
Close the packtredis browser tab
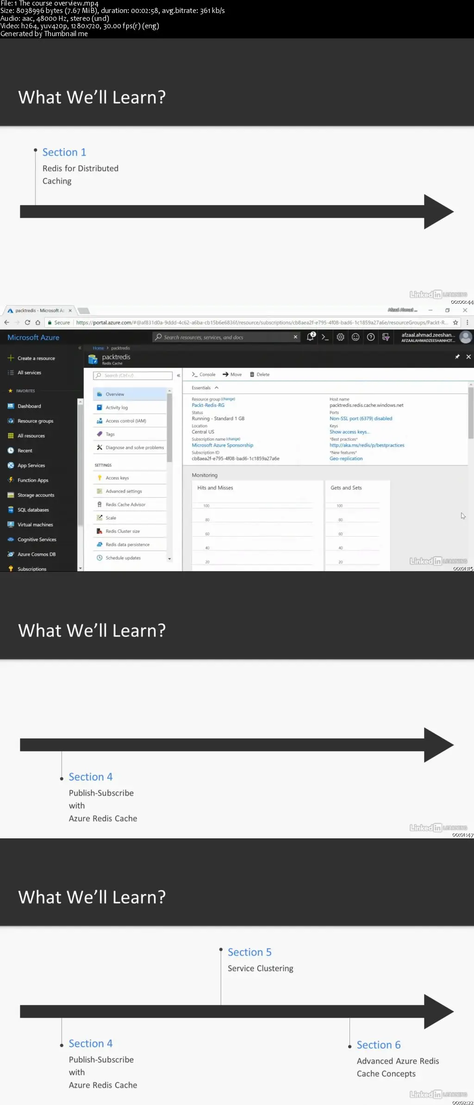tap(70, 311)
